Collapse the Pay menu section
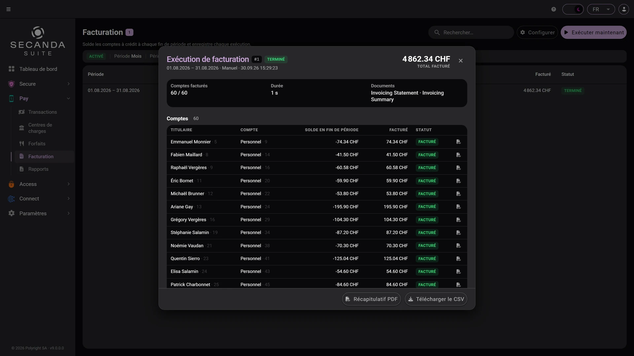The height and width of the screenshot is (356, 634). click(x=39, y=98)
